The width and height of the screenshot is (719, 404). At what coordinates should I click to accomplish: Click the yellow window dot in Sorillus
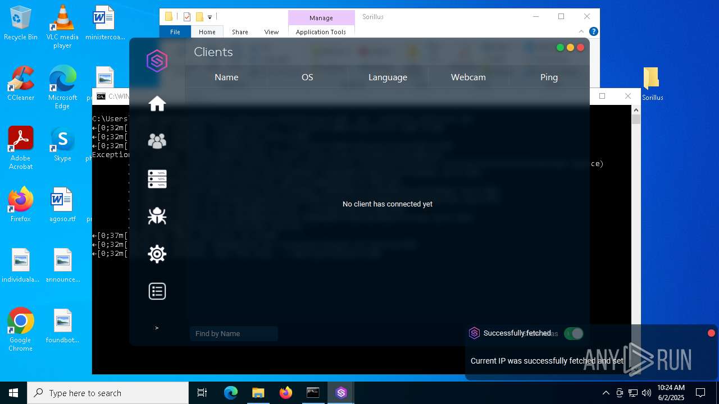[x=570, y=48]
